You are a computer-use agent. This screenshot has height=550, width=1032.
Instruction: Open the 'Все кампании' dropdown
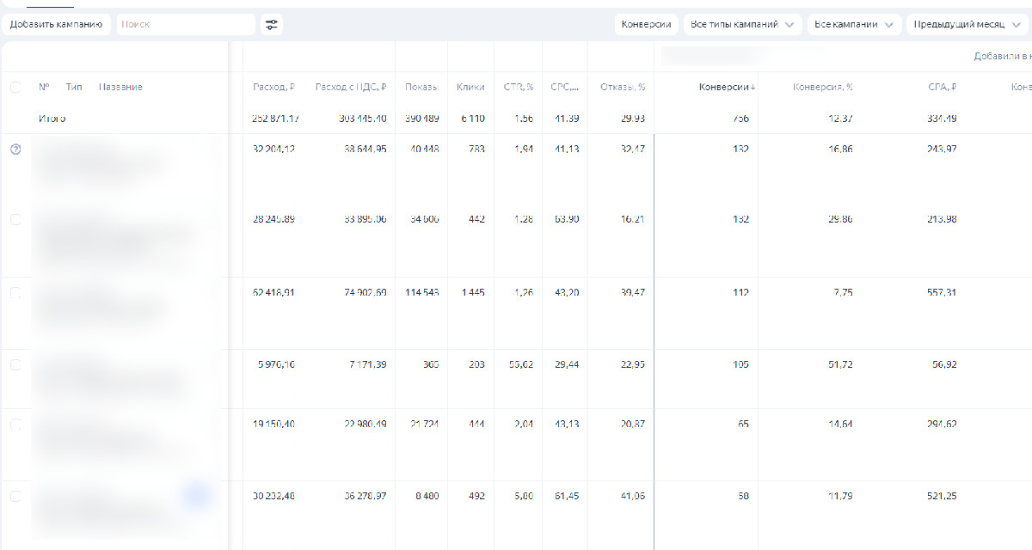click(x=854, y=25)
